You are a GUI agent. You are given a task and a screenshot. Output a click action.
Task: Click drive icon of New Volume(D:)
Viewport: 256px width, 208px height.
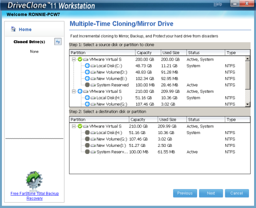[93, 72]
